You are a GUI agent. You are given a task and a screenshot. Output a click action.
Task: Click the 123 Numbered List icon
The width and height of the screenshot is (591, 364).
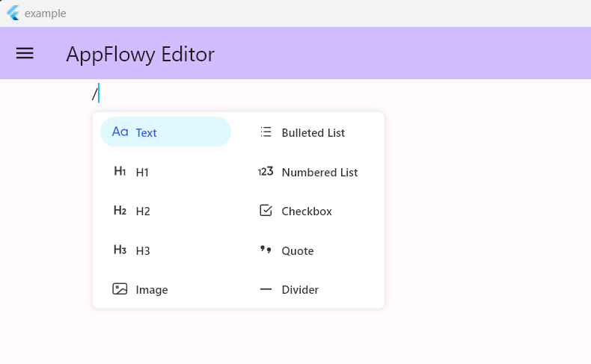(x=266, y=172)
